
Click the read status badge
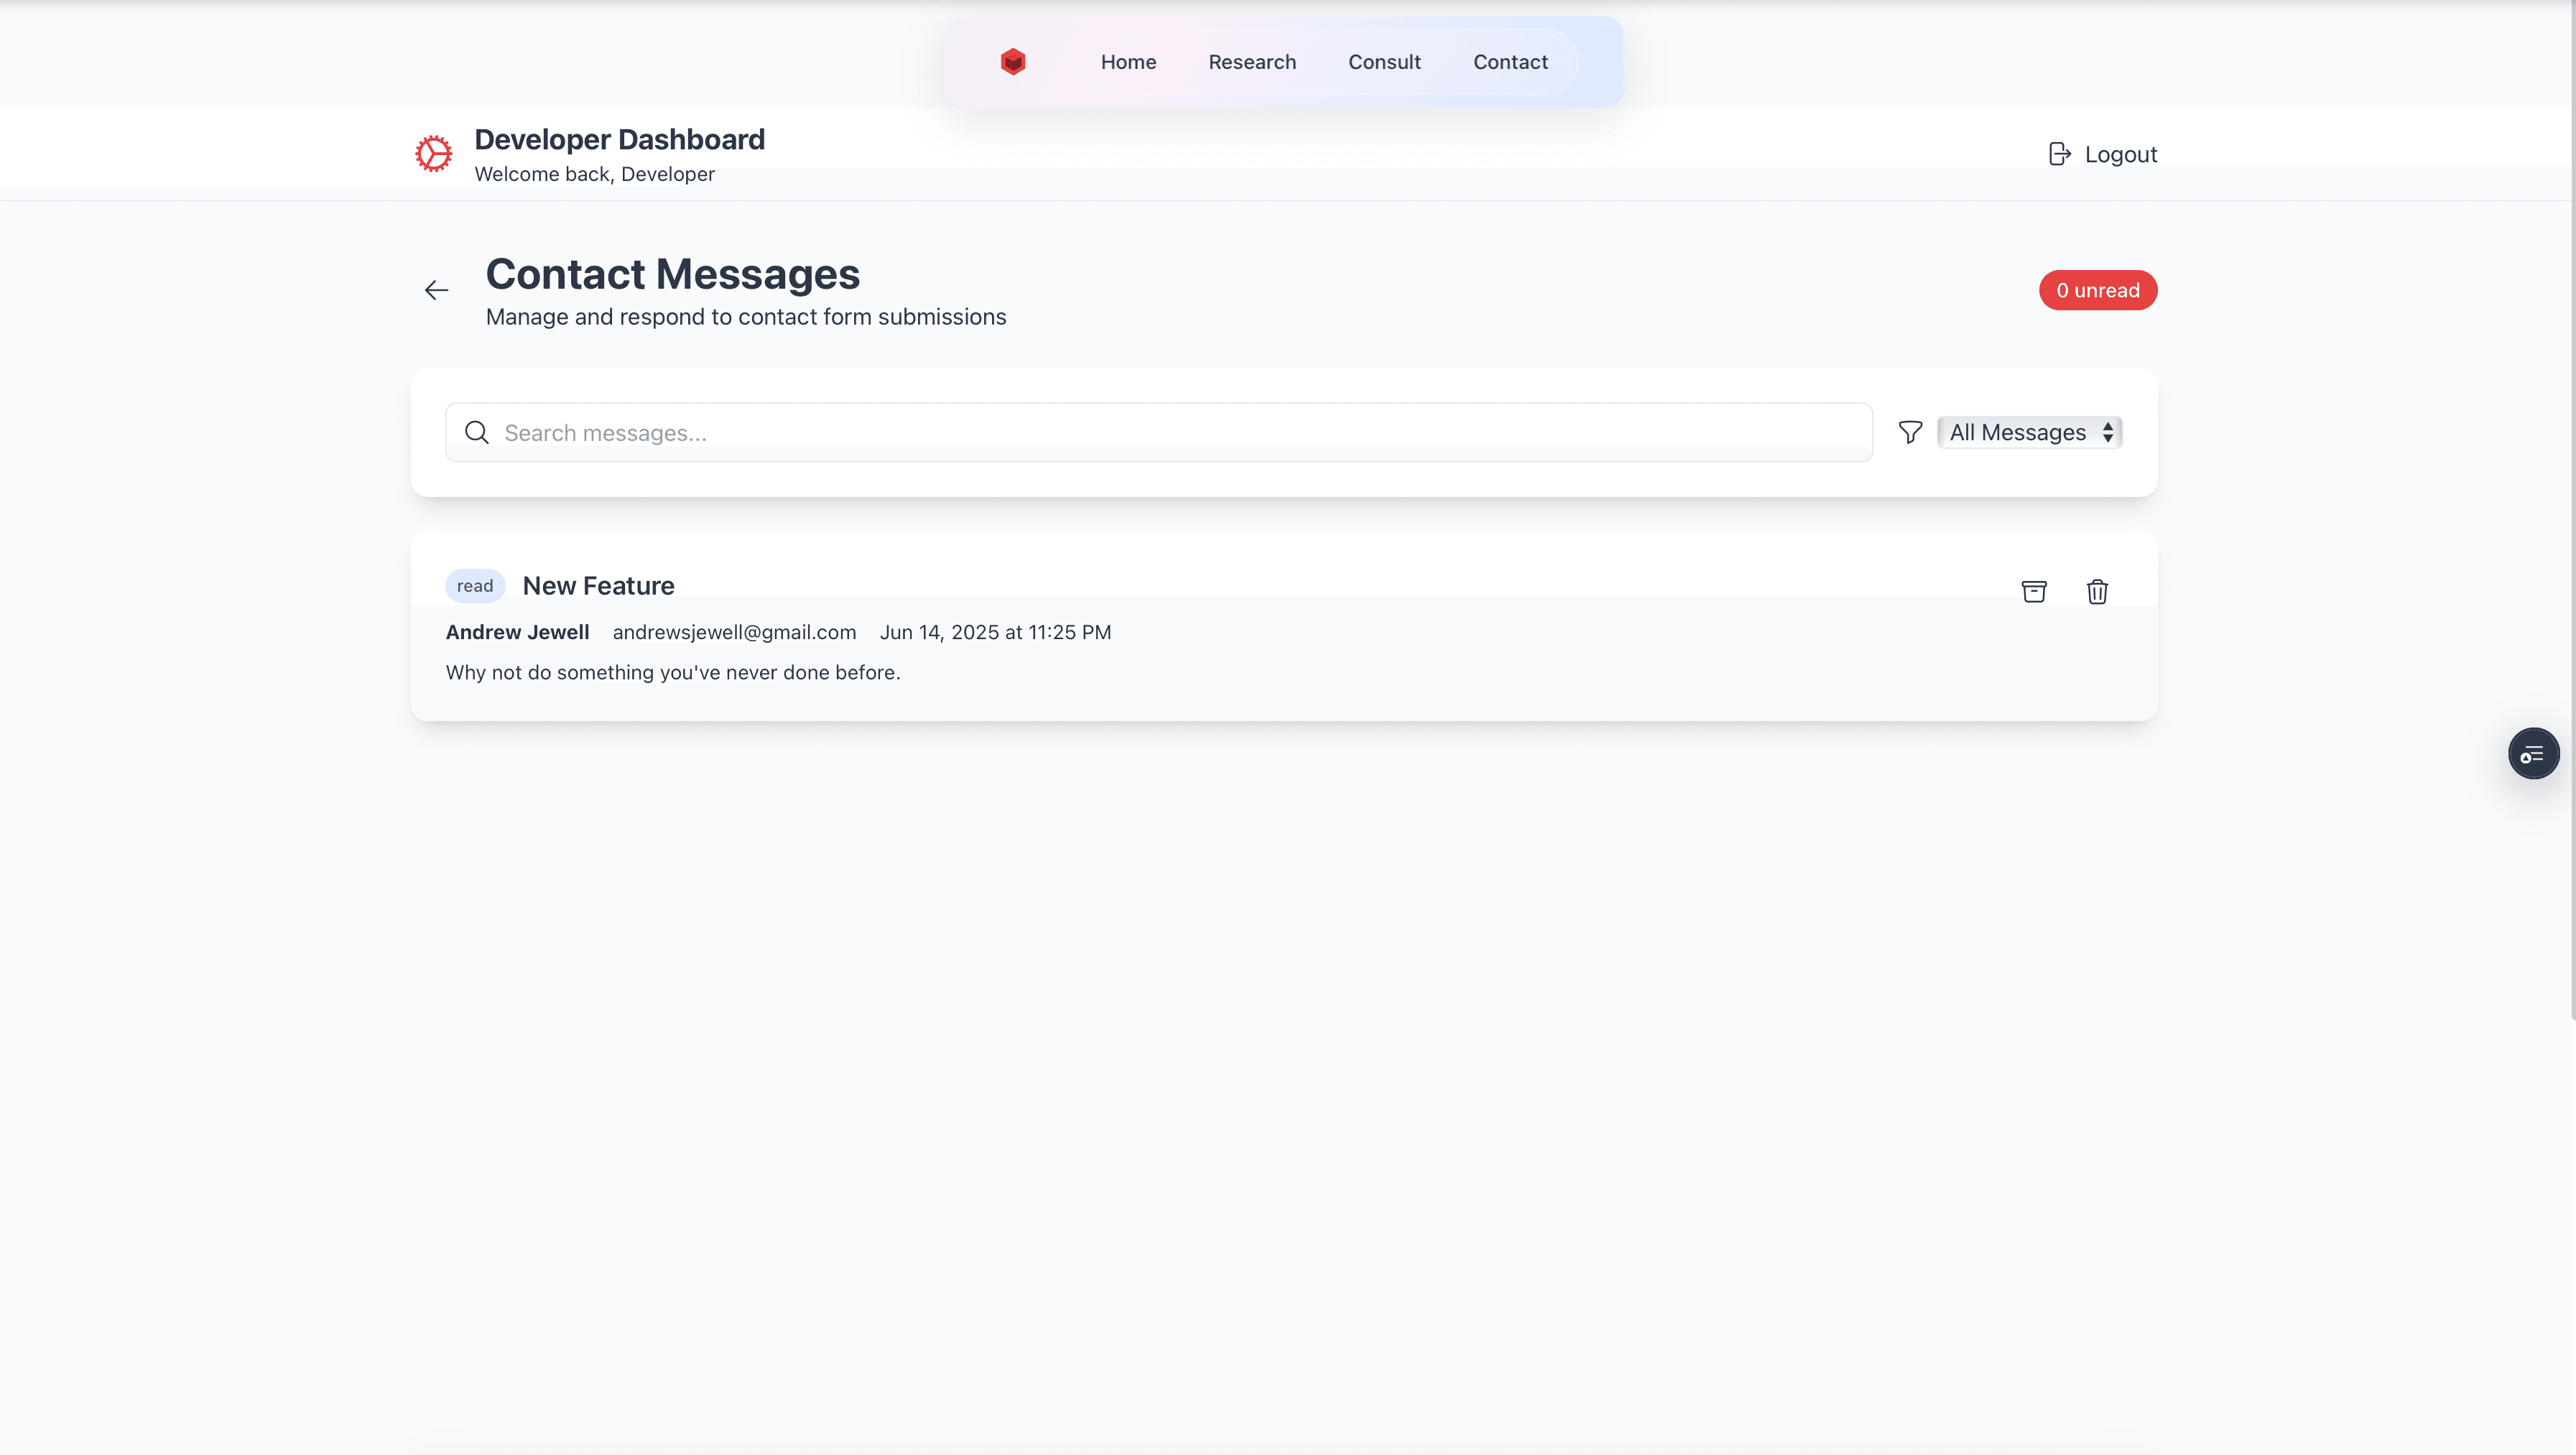tap(475, 586)
